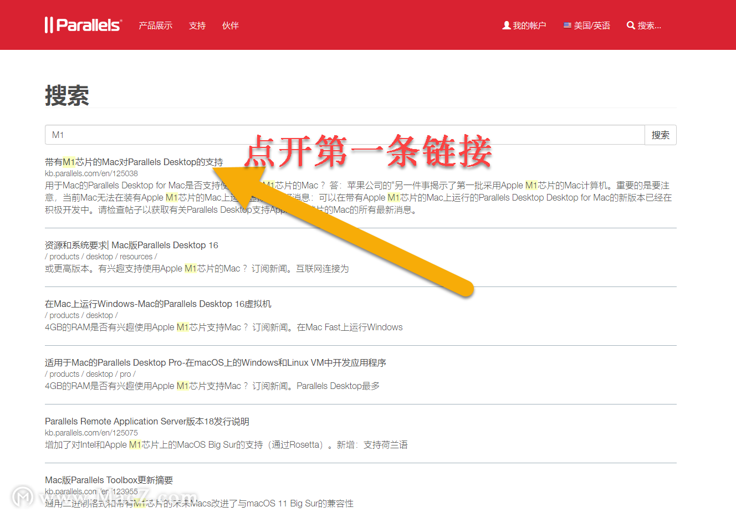Screen dimensions: 736x512
Task: Open the 支持 menu
Action: pos(197,25)
